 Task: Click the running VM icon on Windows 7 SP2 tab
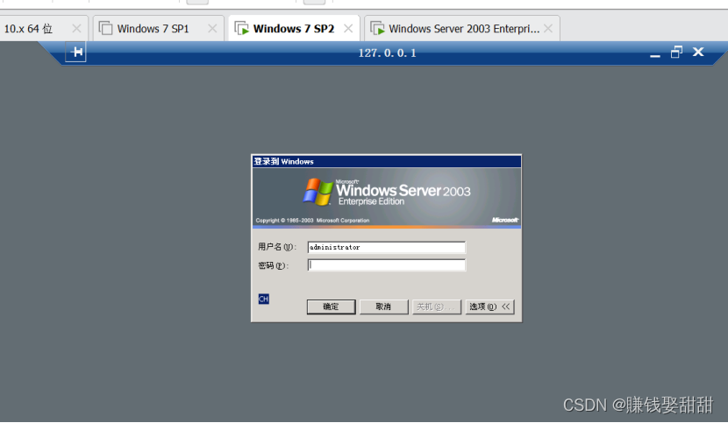241,29
